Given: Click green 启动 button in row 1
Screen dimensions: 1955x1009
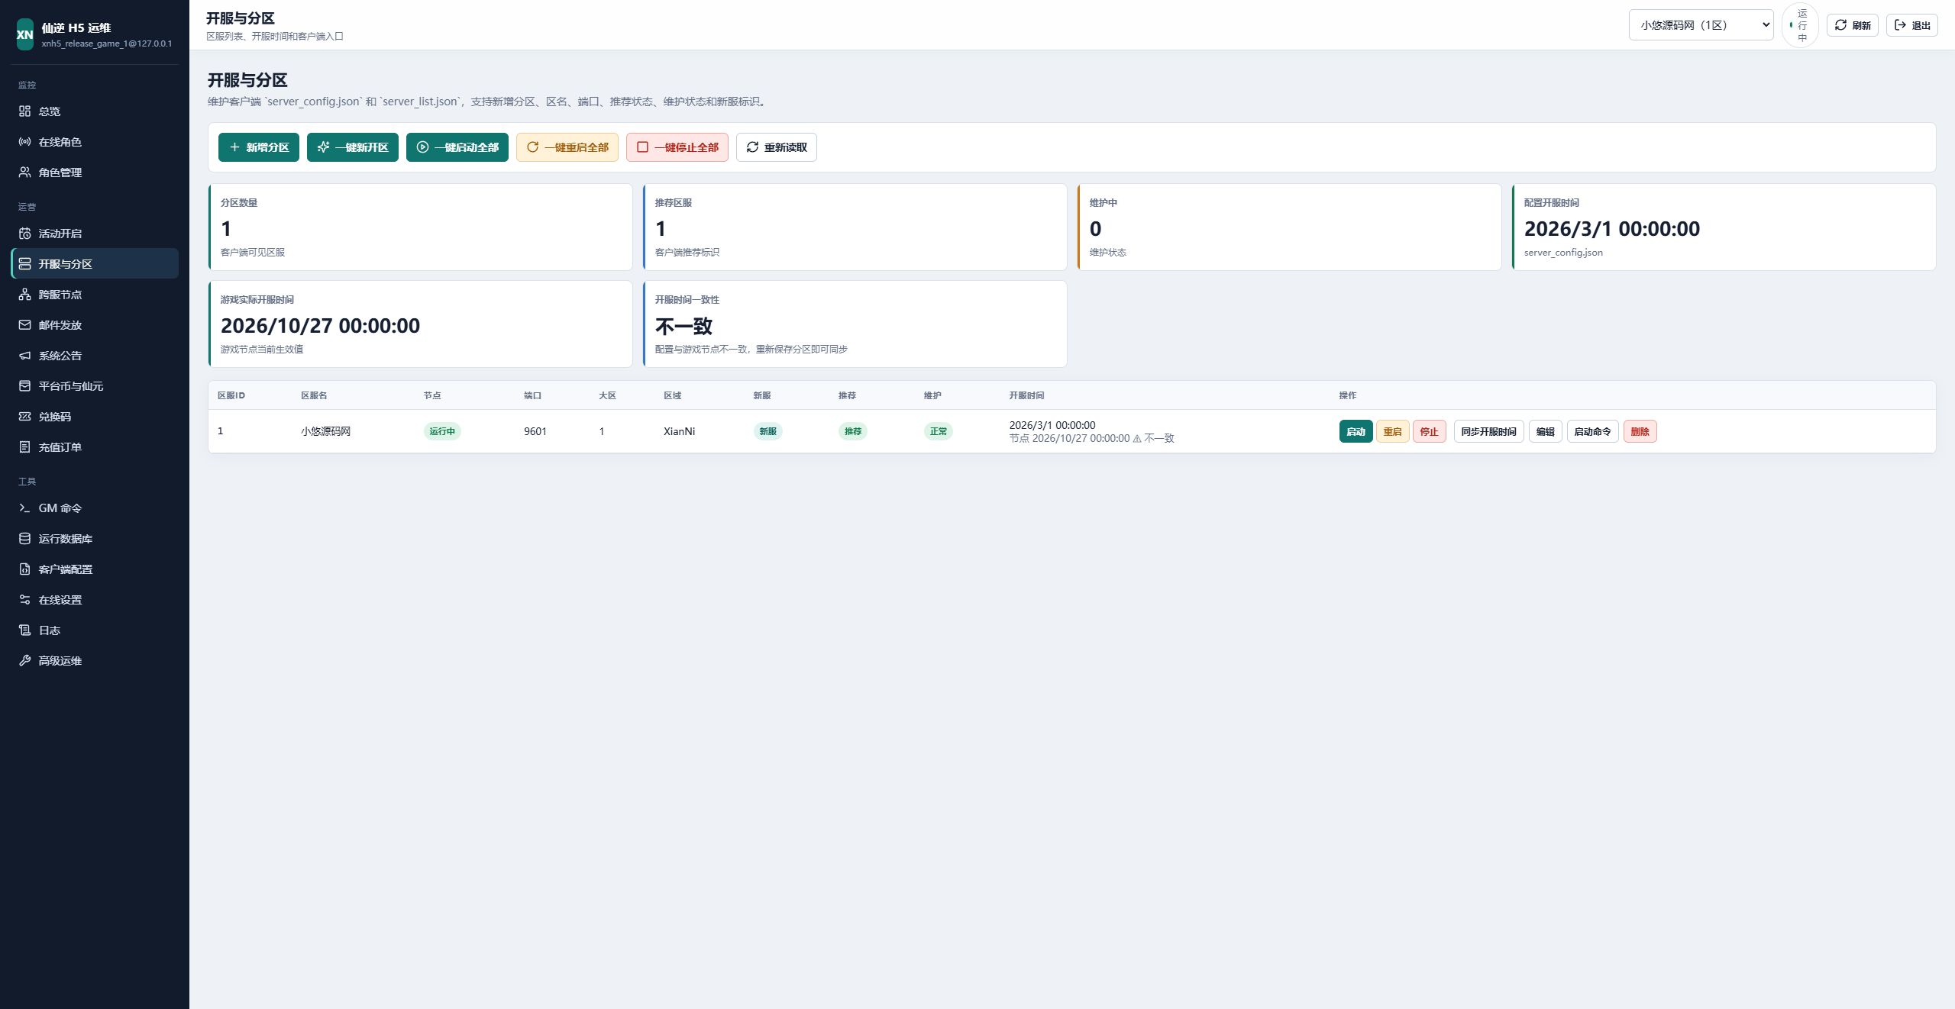Looking at the screenshot, I should point(1356,432).
